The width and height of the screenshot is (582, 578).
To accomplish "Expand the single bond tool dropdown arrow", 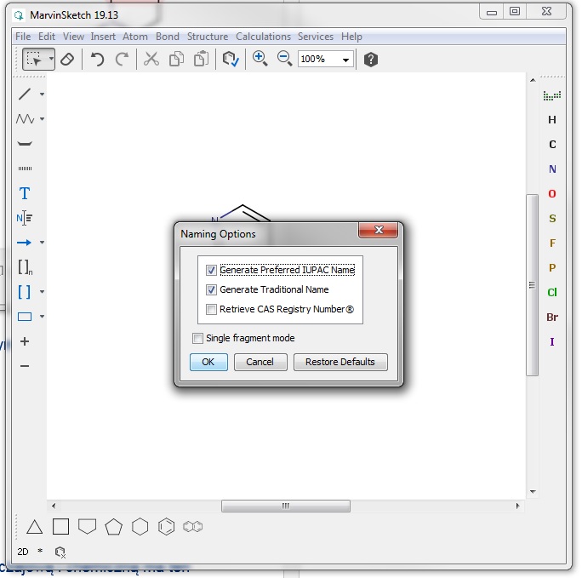I will click(42, 94).
